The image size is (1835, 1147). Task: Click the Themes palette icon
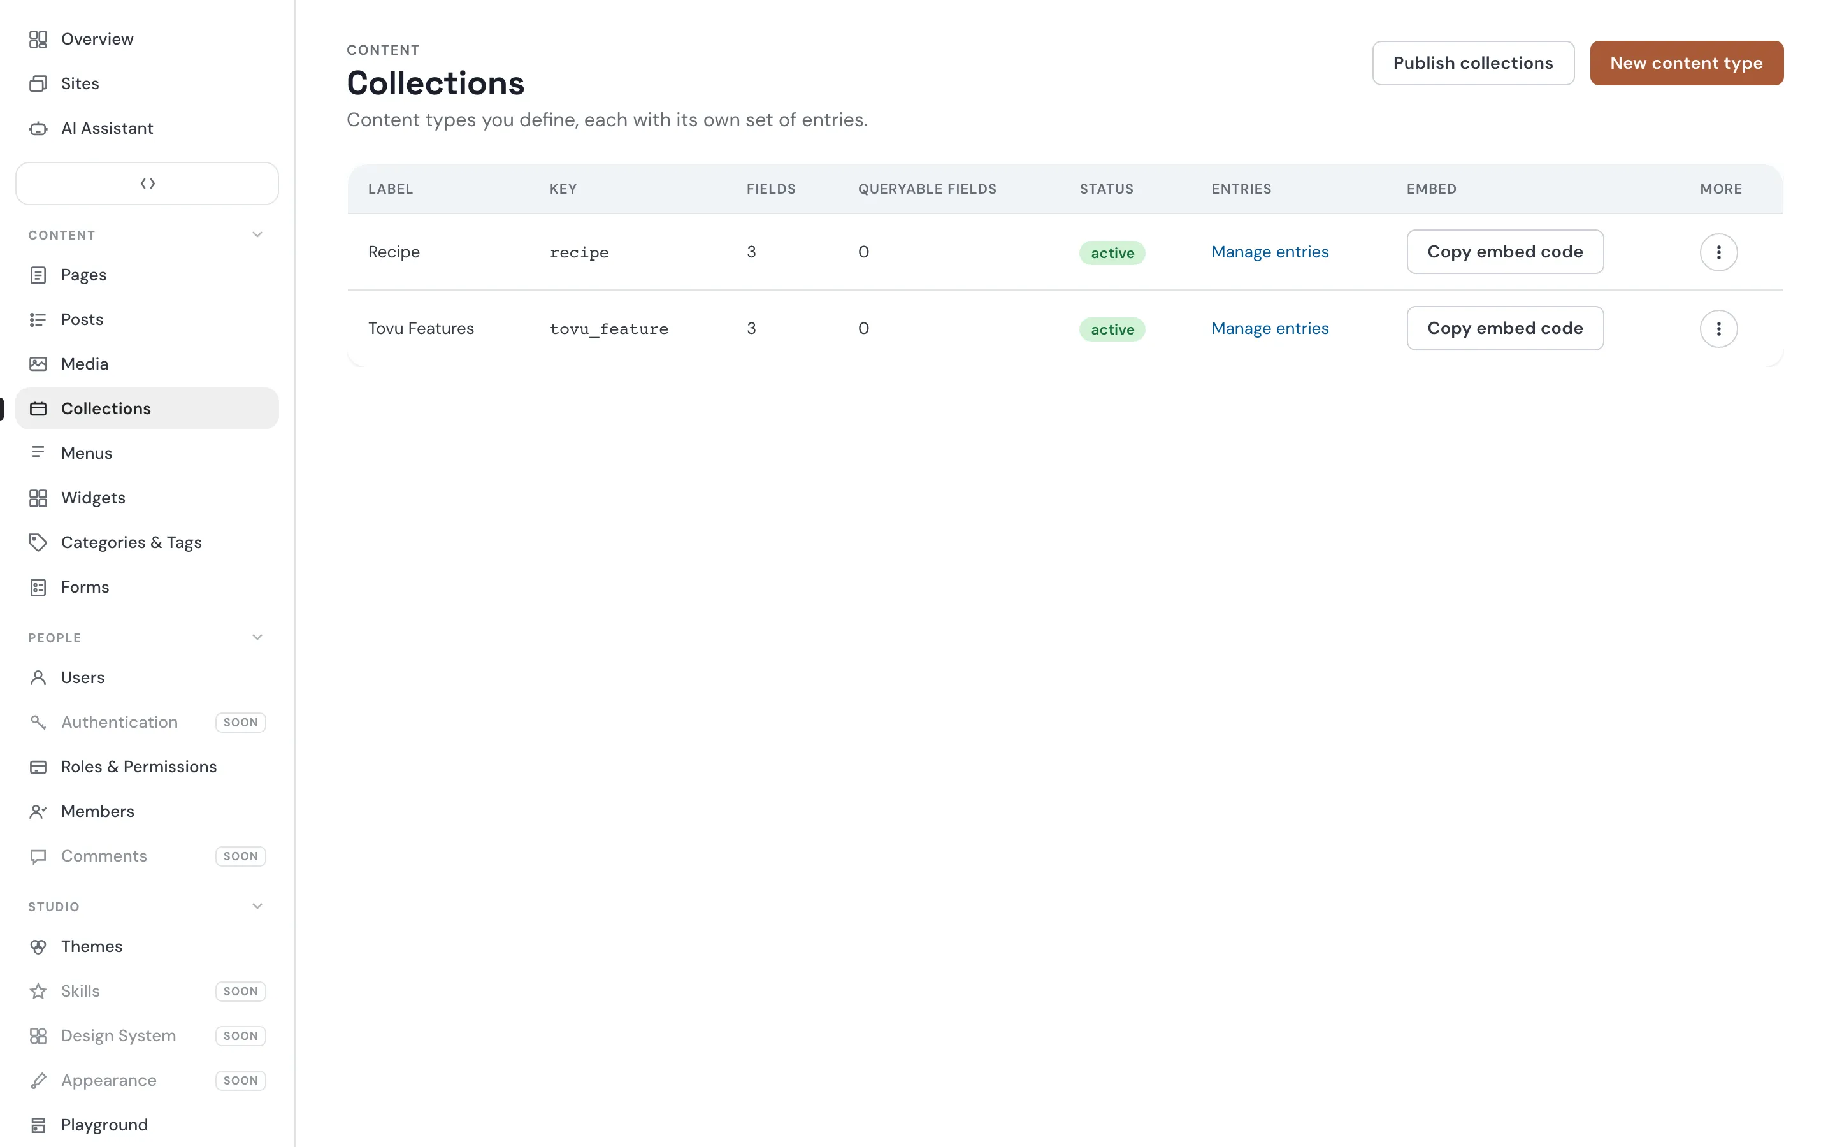tap(38, 947)
